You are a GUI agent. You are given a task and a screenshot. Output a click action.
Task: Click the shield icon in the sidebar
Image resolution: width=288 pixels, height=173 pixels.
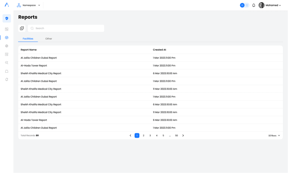[7, 19]
